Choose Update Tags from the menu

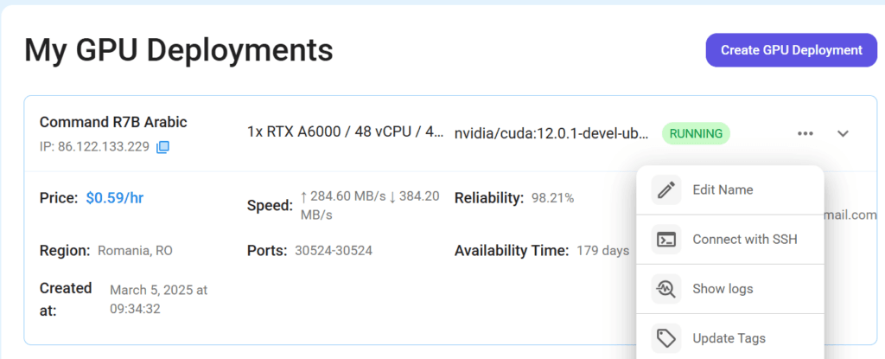(x=729, y=338)
